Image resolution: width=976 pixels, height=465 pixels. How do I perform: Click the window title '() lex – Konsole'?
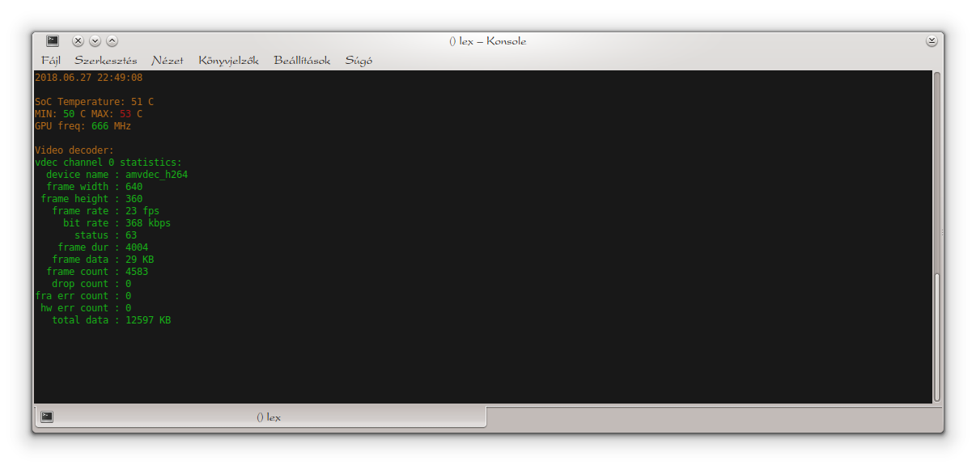tap(488, 41)
